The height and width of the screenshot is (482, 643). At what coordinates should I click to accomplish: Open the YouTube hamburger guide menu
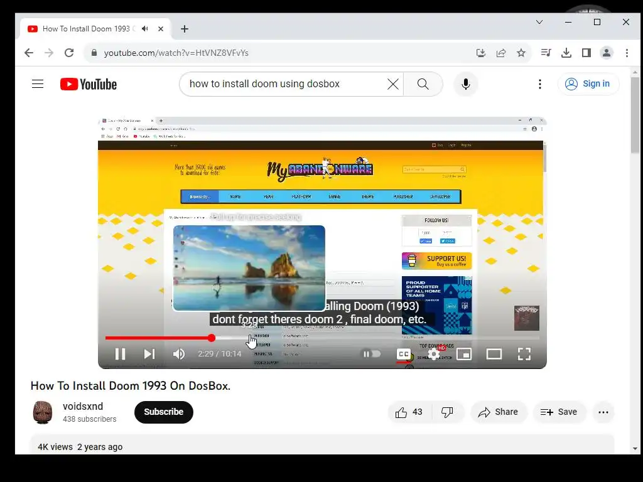[38, 84]
